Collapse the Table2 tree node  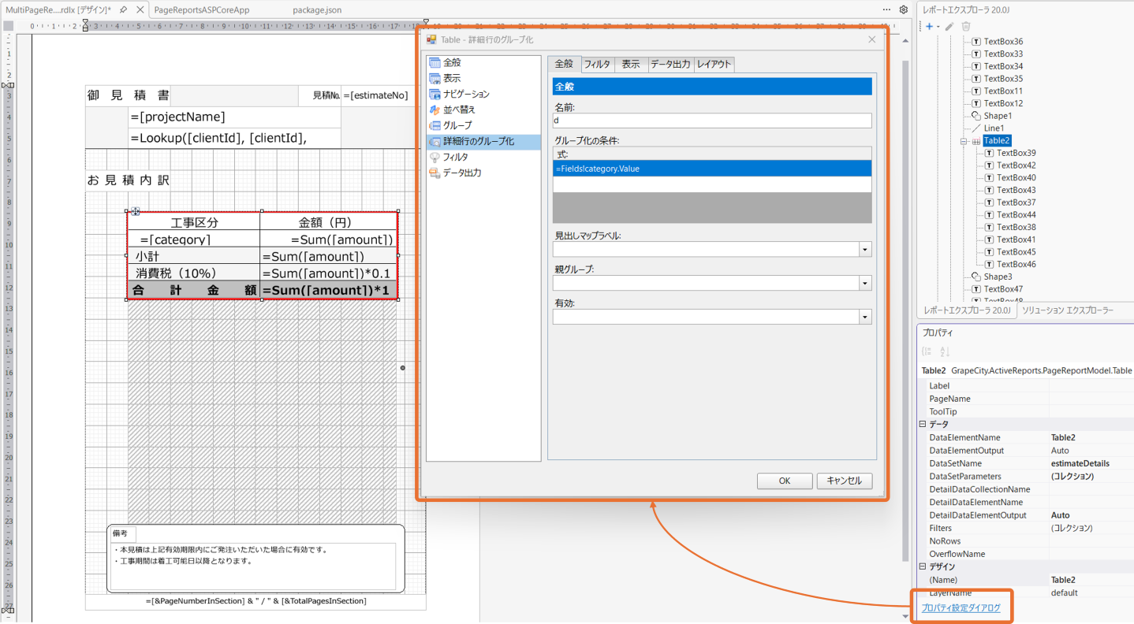pyautogui.click(x=963, y=141)
